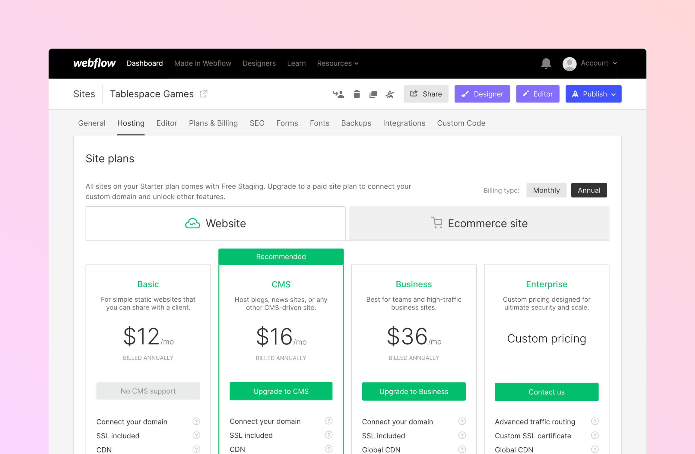Open the Integrations tab
The height and width of the screenshot is (454, 695).
coord(404,123)
